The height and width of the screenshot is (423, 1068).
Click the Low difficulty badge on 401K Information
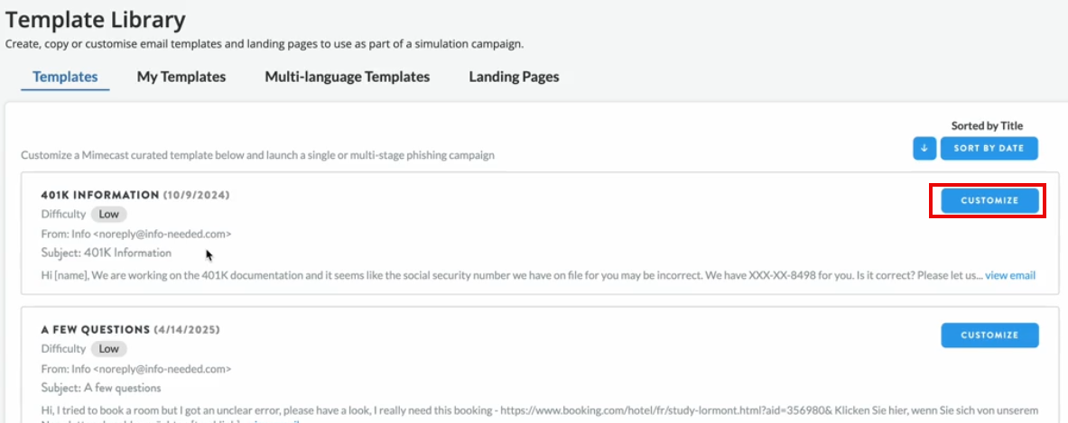109,215
